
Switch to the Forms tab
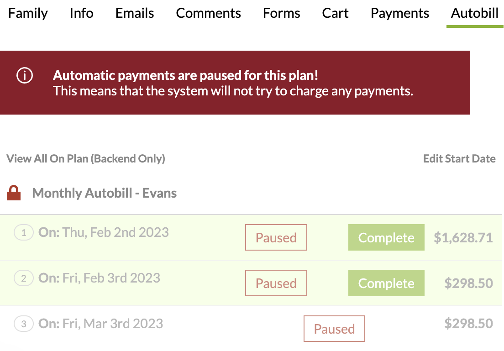coord(281,13)
